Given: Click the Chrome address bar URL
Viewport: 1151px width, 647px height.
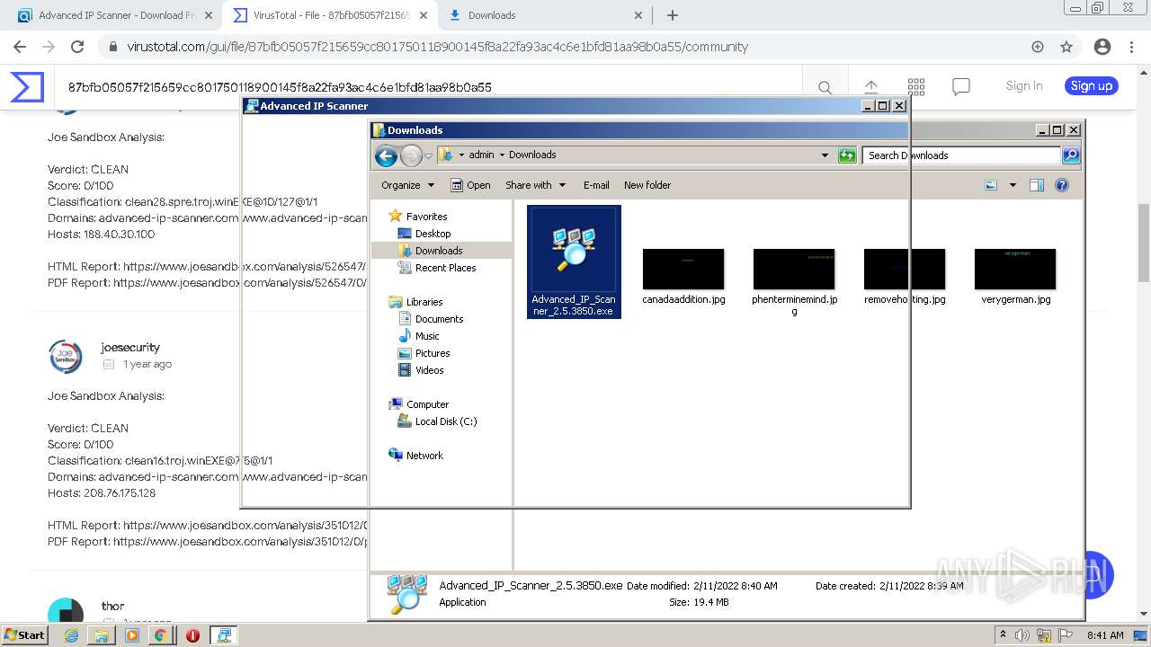Looking at the screenshot, I should 437,47.
